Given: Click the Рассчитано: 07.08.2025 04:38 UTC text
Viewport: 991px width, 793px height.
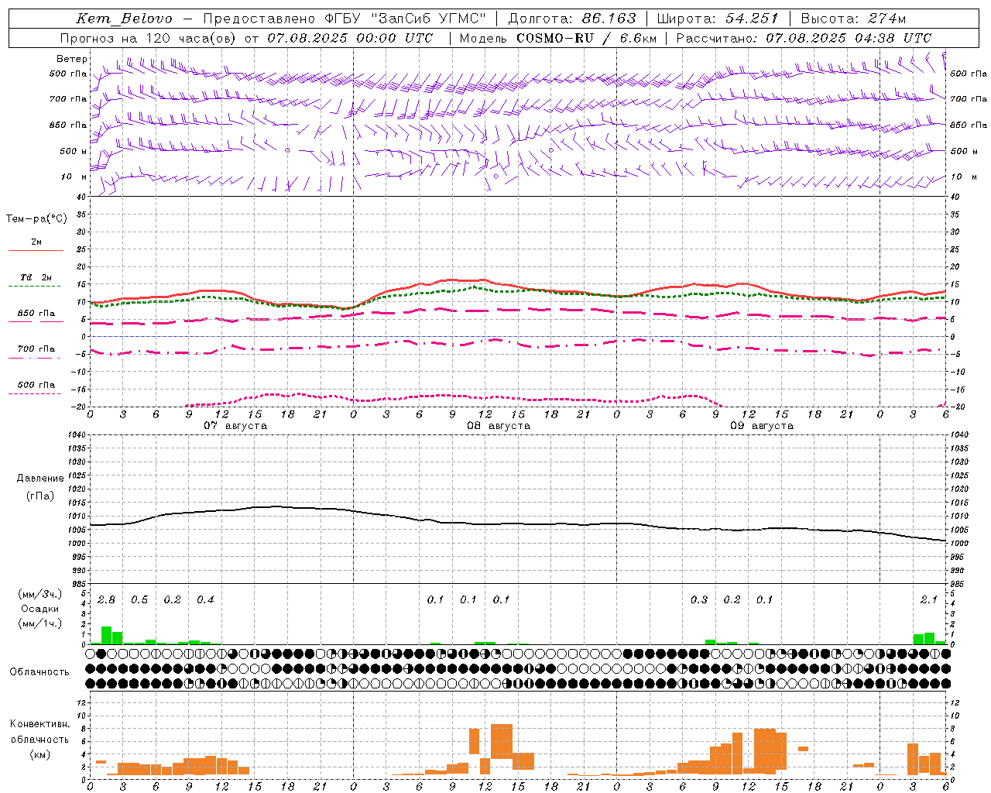Looking at the screenshot, I should (x=804, y=38).
